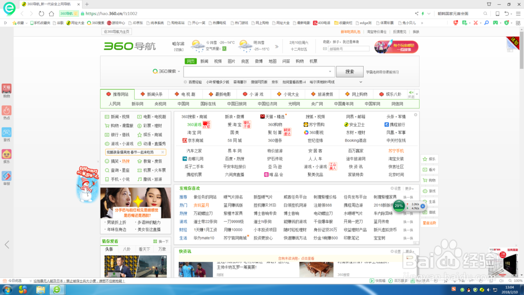Switch to the 电视剧 category tab
This screenshot has height=295, width=524.
pyautogui.click(x=185, y=94)
